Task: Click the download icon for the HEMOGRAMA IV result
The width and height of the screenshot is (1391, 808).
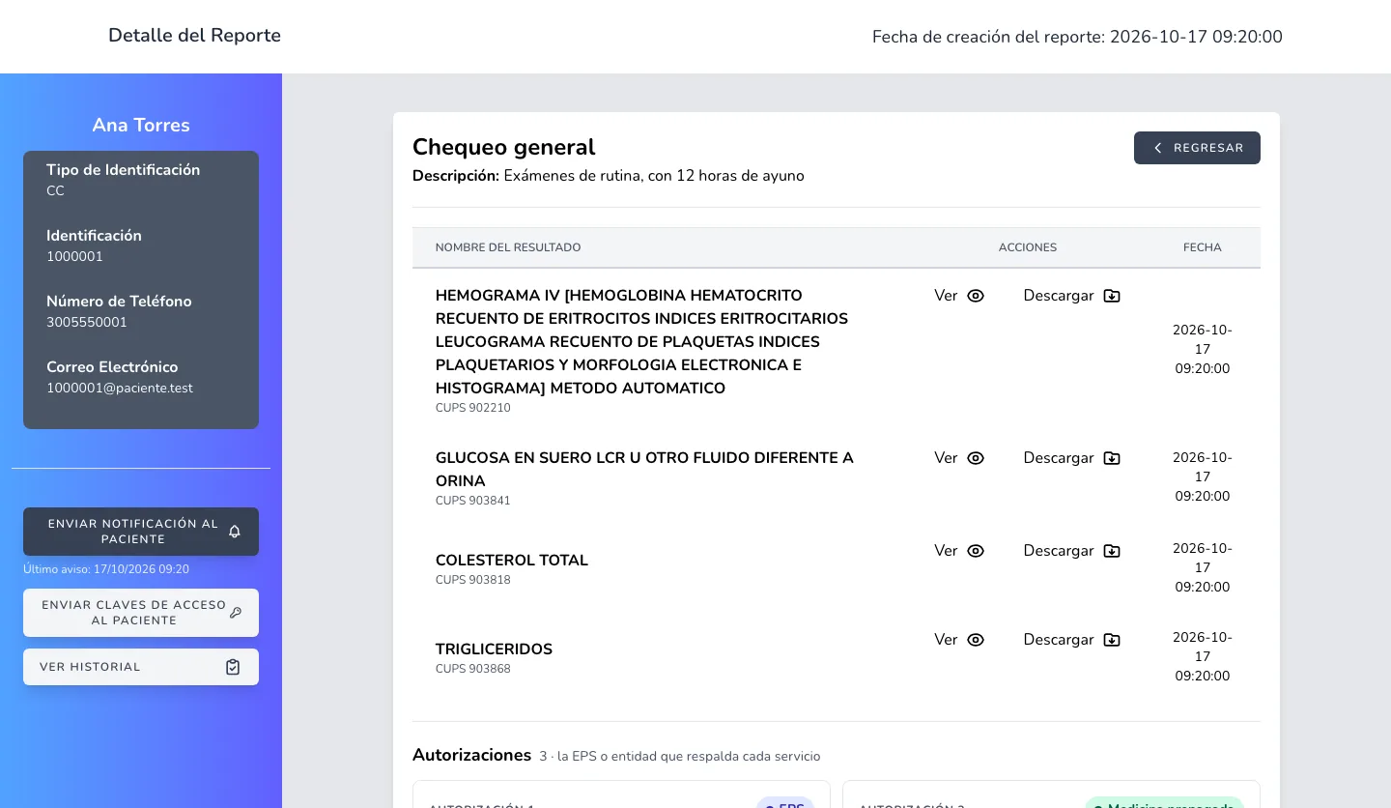Action: pyautogui.click(x=1112, y=296)
